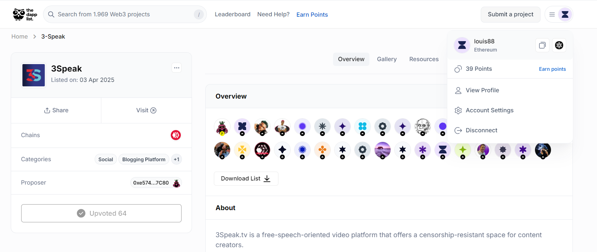Click the search magnifier icon

coord(51,14)
